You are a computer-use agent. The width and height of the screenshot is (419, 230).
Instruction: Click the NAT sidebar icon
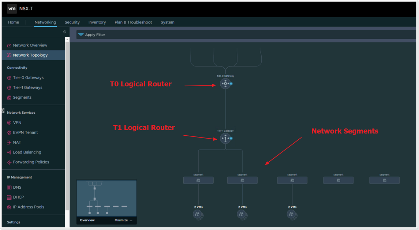coord(9,142)
